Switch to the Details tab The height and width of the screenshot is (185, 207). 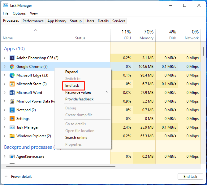point(103,21)
